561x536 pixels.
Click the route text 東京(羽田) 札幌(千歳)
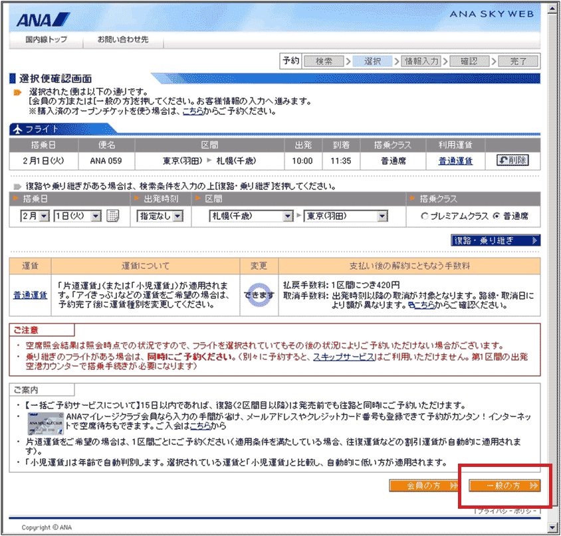pyautogui.click(x=209, y=161)
